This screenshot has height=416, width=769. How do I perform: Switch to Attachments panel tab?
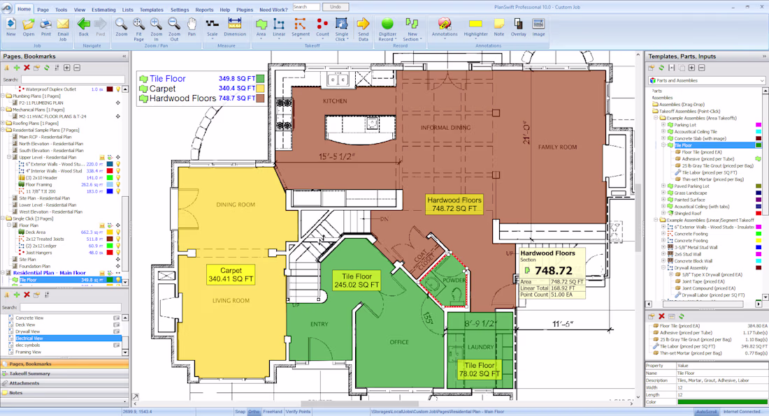tap(64, 383)
